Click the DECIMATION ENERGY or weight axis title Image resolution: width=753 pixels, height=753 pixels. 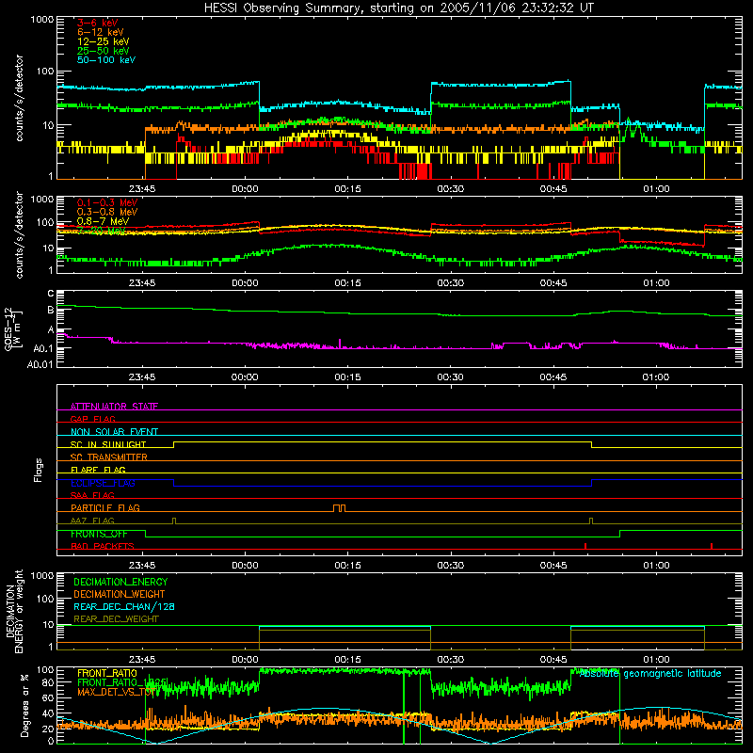pos(14,612)
